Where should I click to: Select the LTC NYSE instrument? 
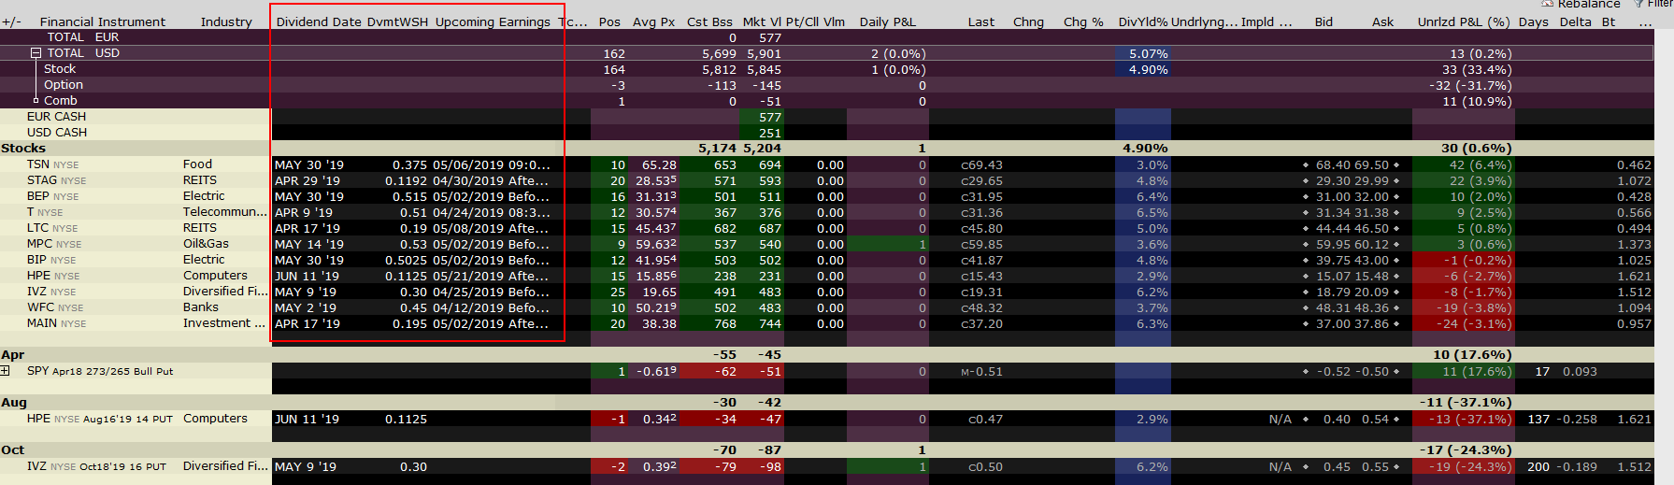point(52,228)
